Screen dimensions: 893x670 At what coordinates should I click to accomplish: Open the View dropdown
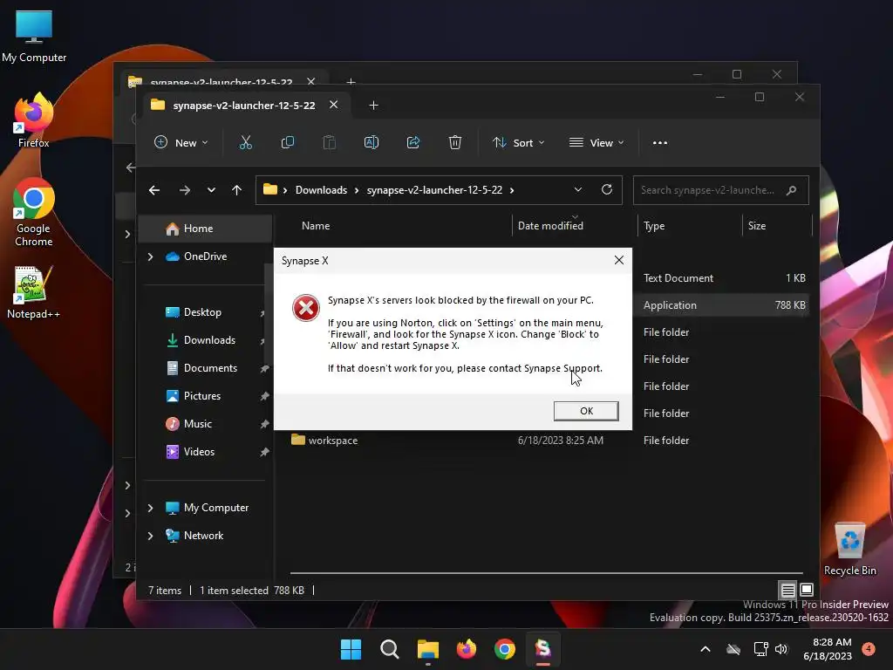pyautogui.click(x=596, y=142)
